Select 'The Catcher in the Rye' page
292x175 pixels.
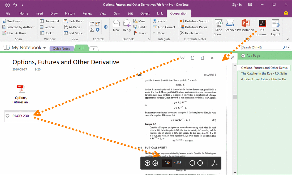pyautogui.click(x=264, y=73)
